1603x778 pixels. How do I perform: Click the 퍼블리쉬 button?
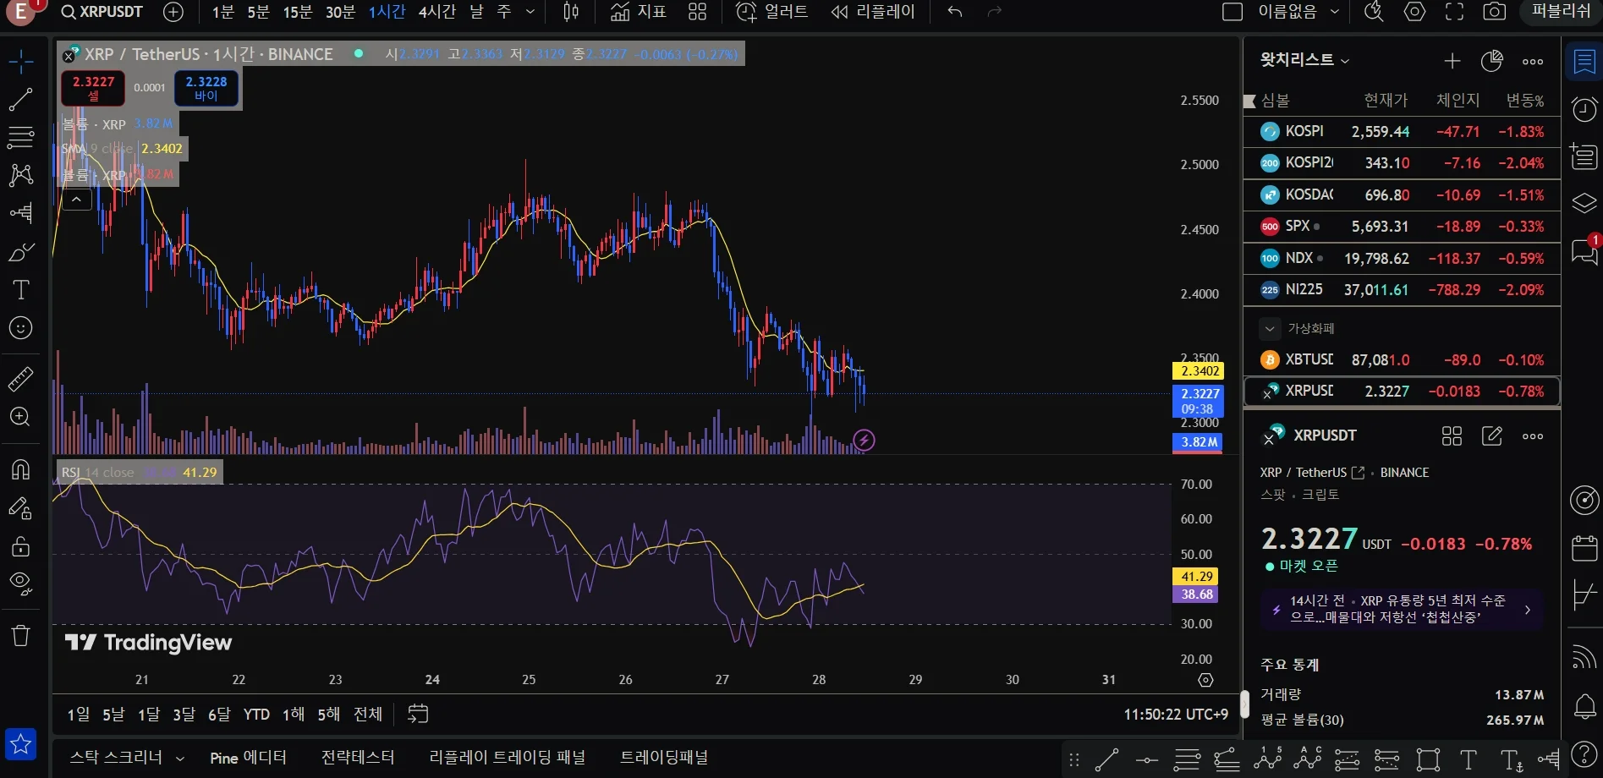click(1561, 12)
